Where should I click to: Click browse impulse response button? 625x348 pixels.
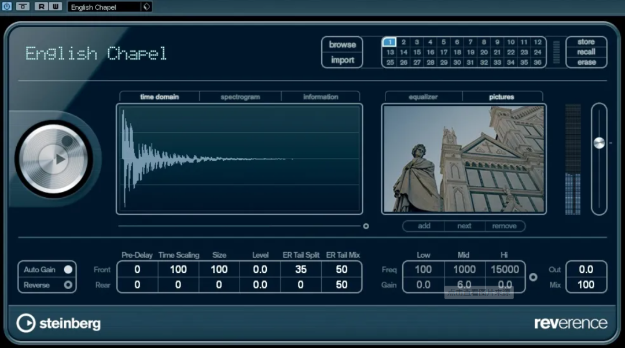pyautogui.click(x=343, y=45)
